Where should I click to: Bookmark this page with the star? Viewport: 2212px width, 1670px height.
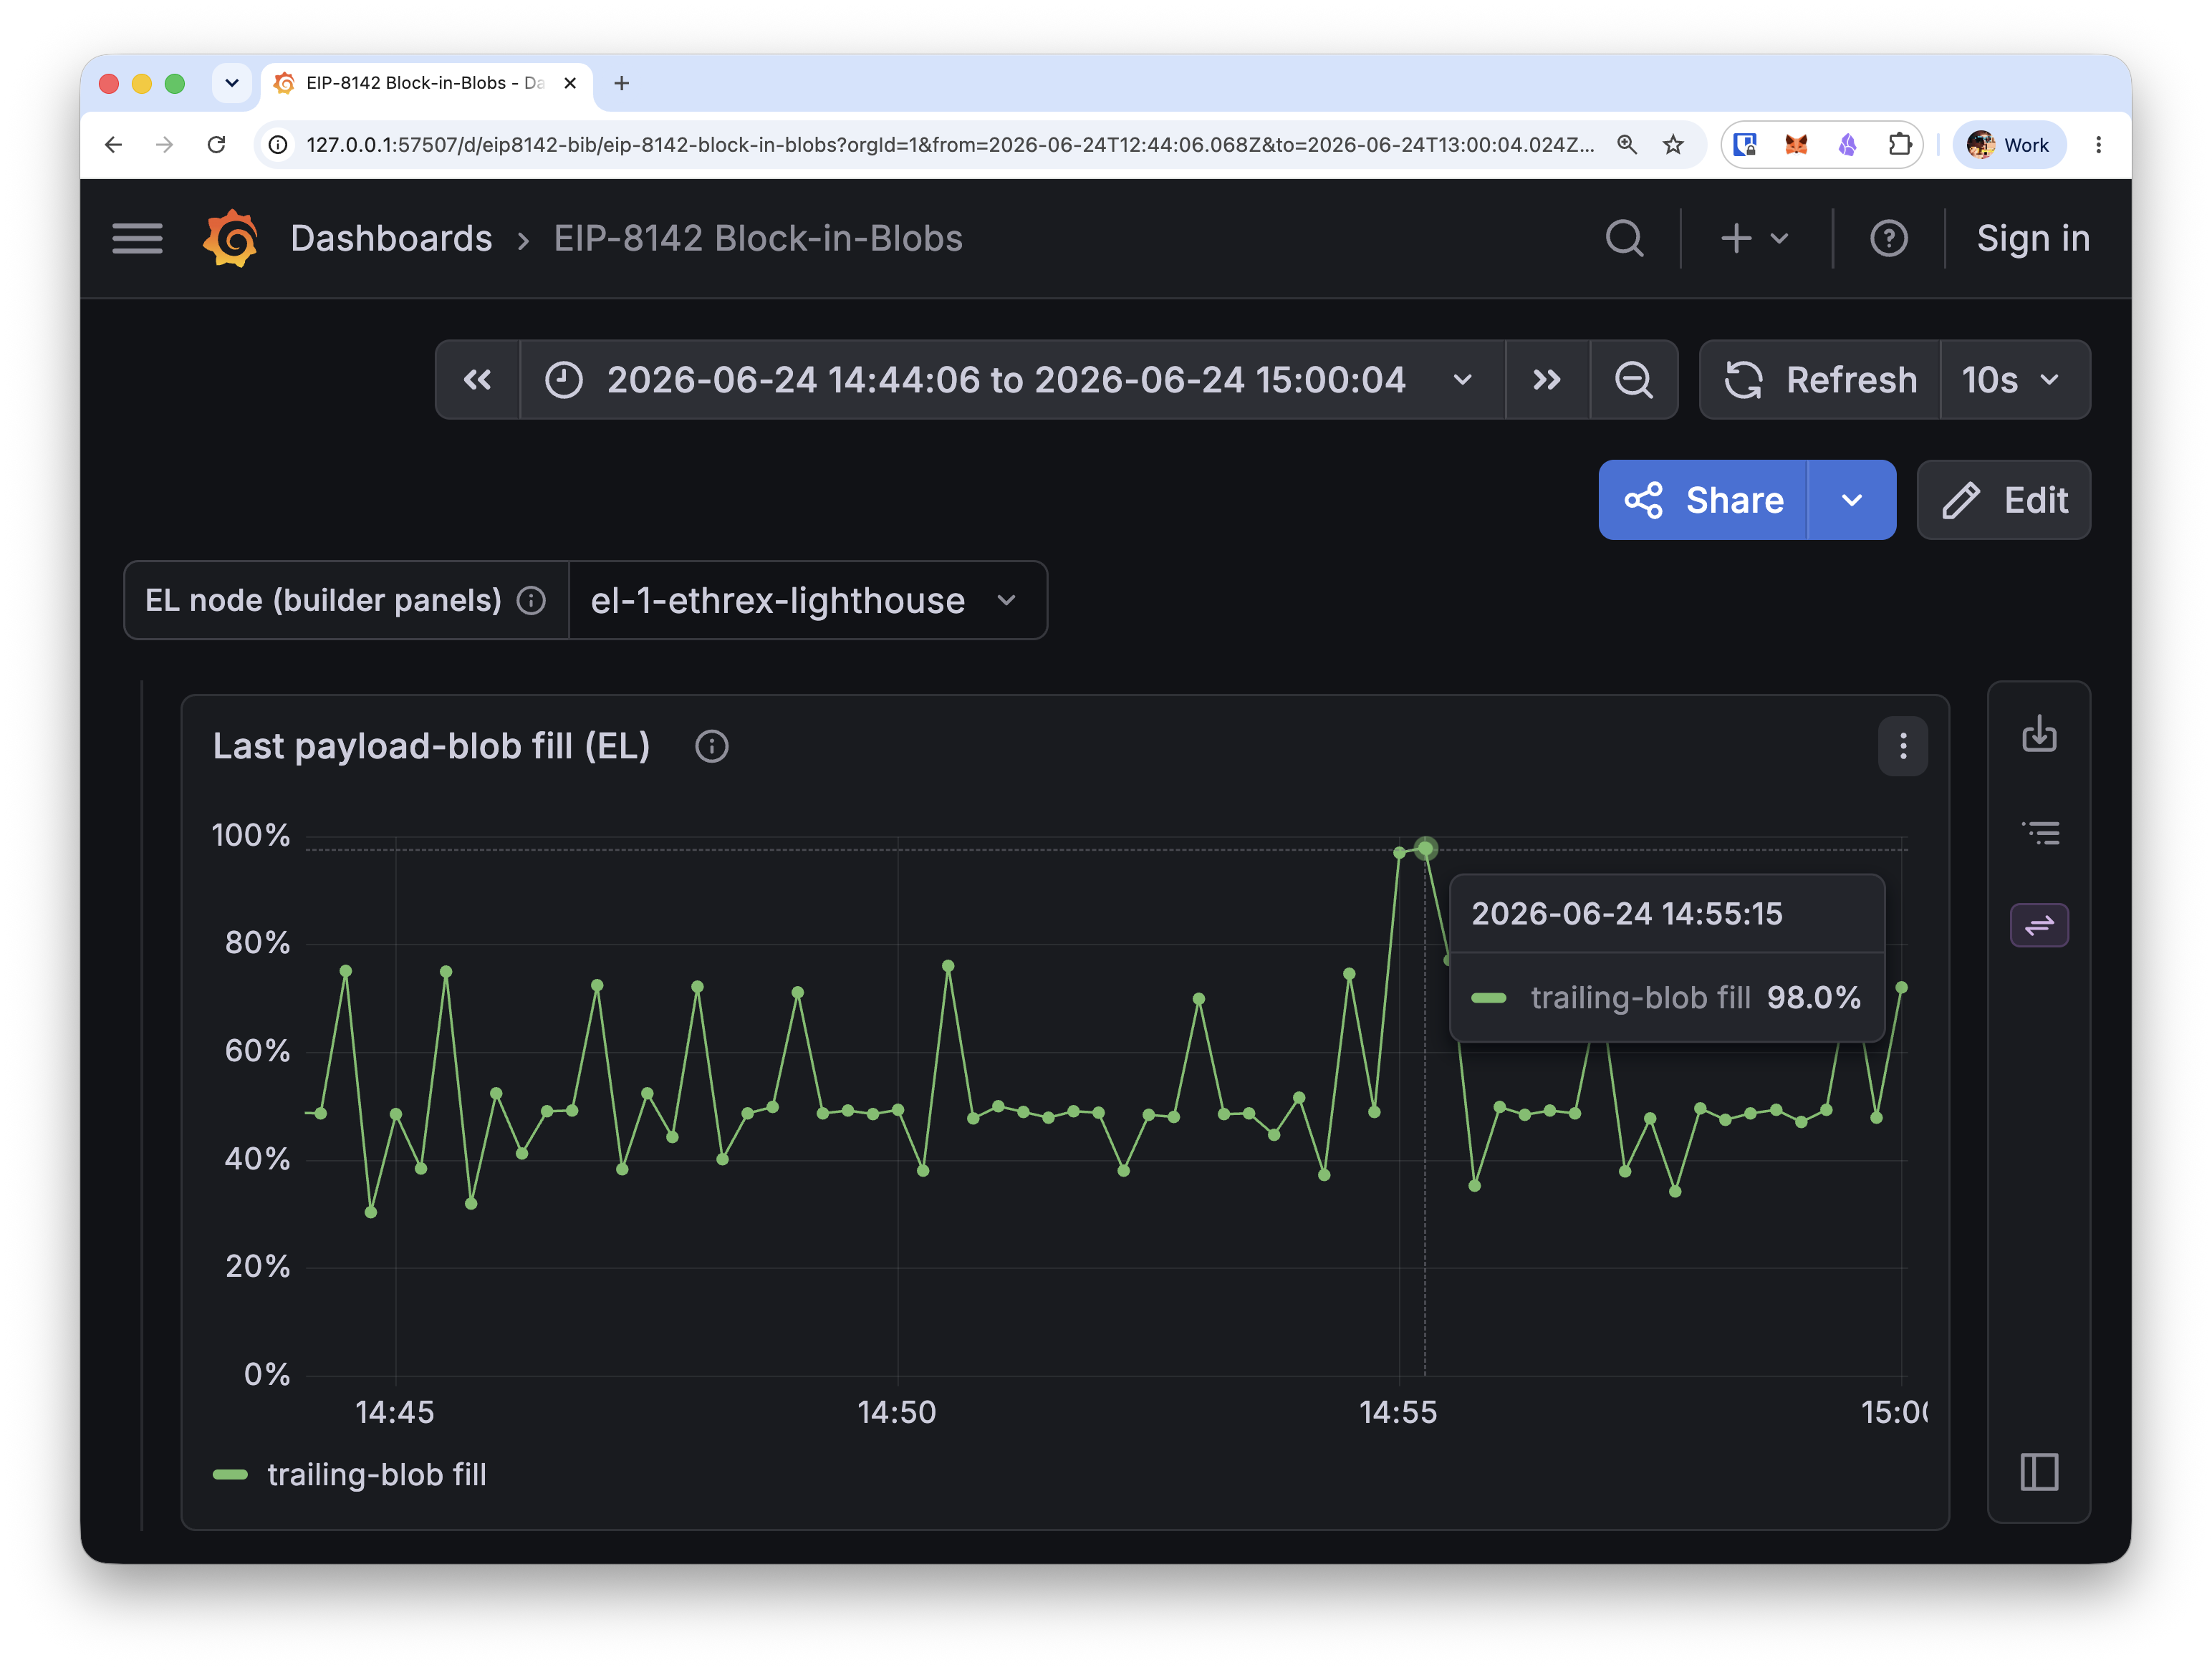pos(1673,145)
